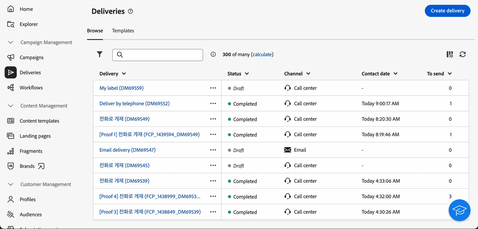
Task: Select the Browse tab
Action: pyautogui.click(x=95, y=31)
